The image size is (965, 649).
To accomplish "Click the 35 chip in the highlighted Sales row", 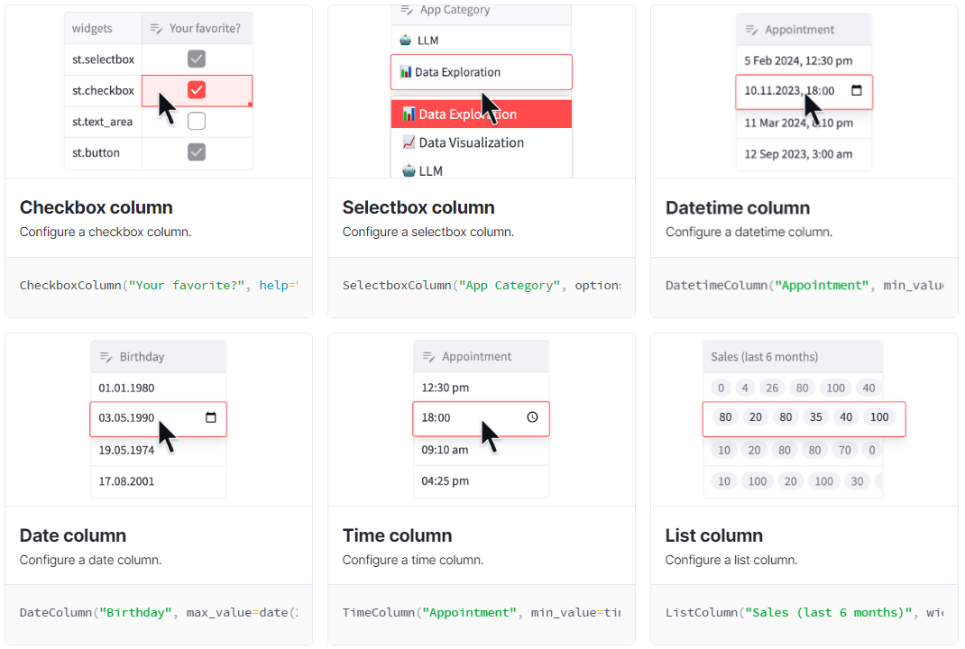I will tap(816, 417).
